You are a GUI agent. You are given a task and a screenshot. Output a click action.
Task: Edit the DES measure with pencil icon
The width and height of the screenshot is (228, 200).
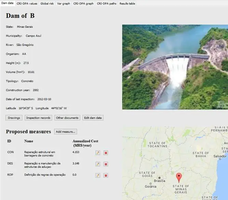tap(98, 164)
